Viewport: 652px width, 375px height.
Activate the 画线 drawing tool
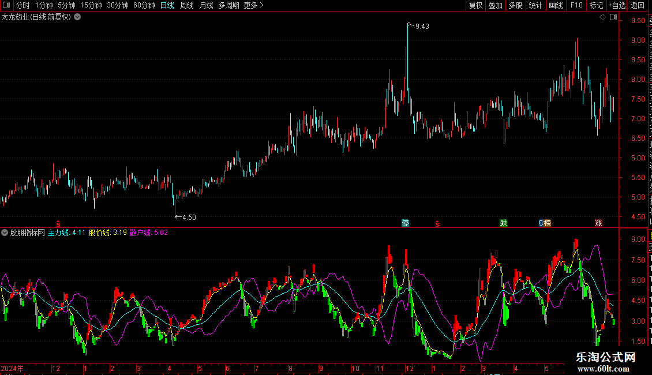click(556, 5)
